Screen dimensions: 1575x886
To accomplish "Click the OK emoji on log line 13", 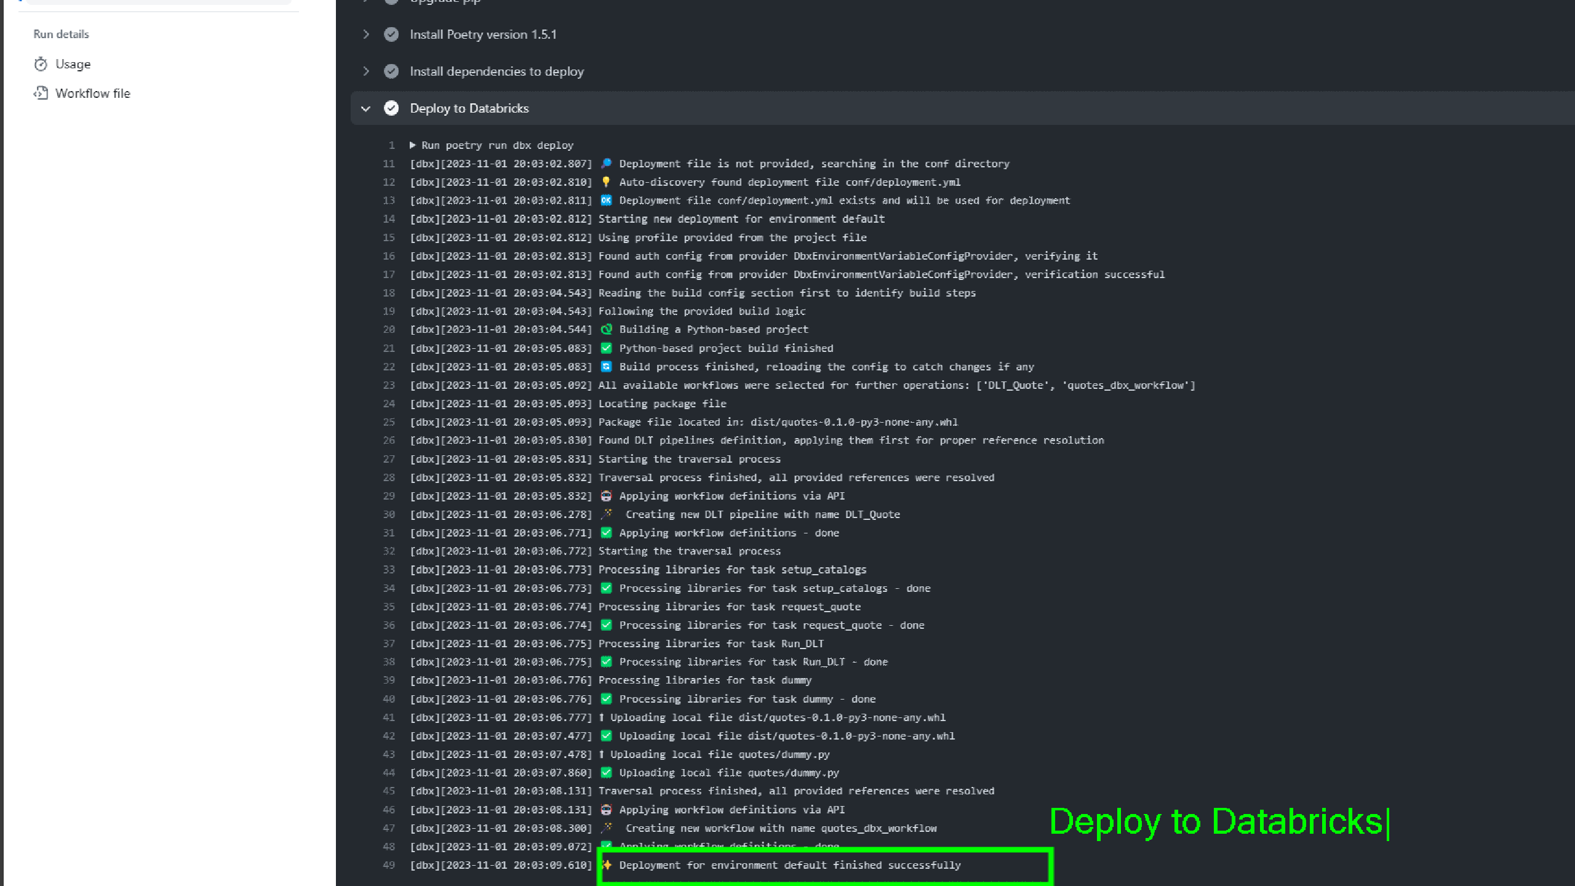I will pos(606,201).
